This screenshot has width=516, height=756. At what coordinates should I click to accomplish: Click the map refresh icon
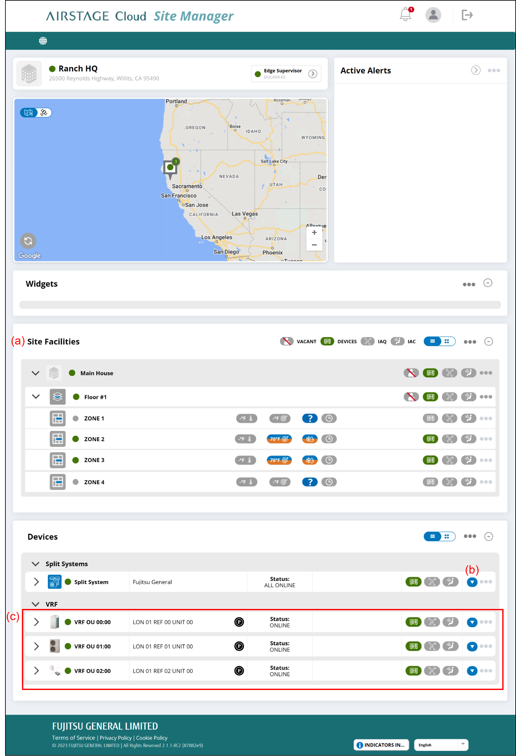click(x=28, y=241)
